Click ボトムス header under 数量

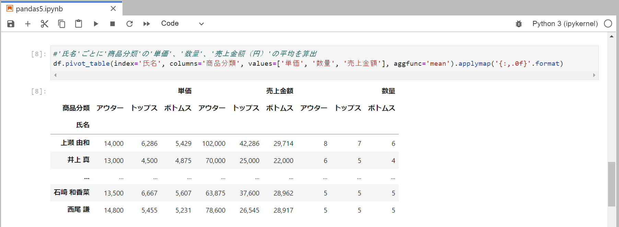tap(382, 108)
